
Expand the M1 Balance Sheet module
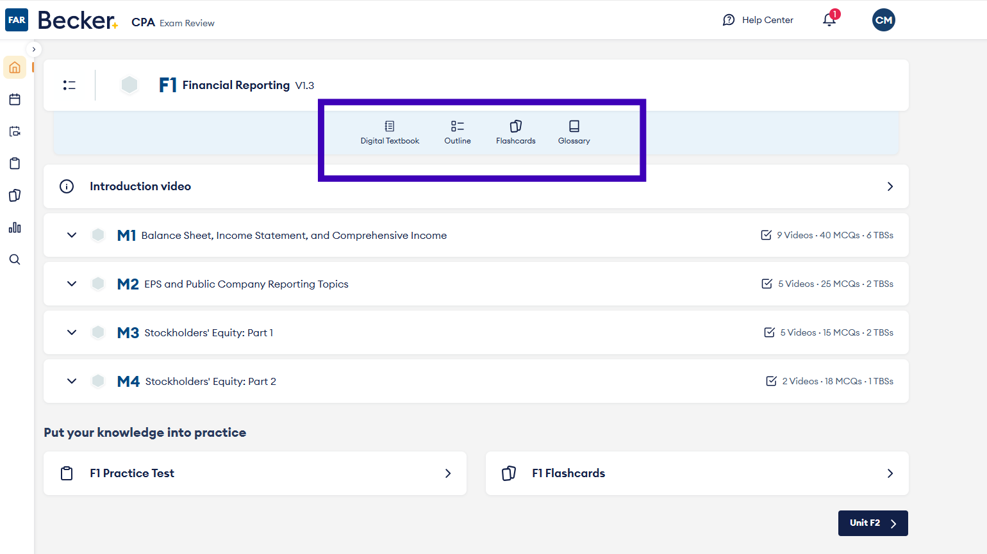72,235
